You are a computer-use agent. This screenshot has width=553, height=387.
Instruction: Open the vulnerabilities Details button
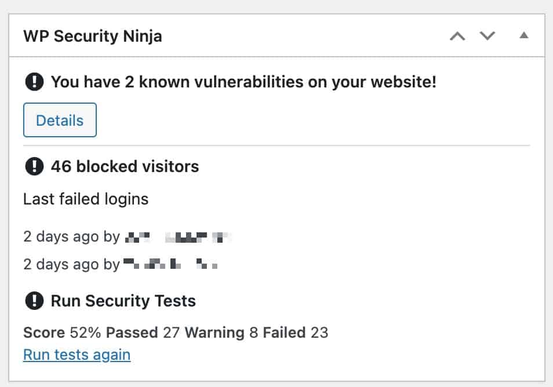coord(60,121)
